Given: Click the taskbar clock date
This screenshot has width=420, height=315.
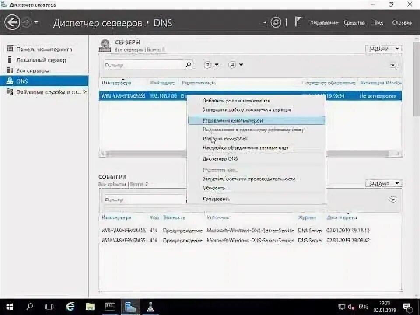Looking at the screenshot, I should point(385,311).
